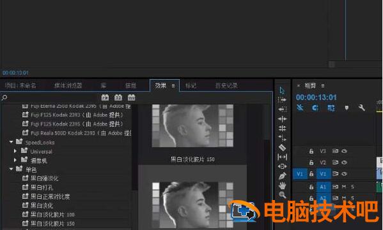The width and height of the screenshot is (383, 230).
Task: Toggle timeline snap magnet button
Action: (315, 108)
